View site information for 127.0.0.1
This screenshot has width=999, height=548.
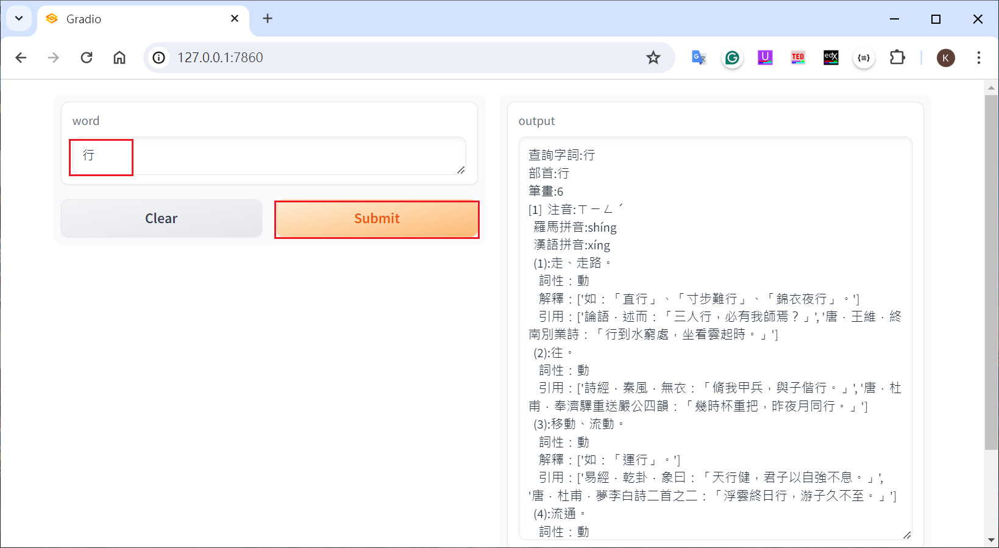pos(159,57)
